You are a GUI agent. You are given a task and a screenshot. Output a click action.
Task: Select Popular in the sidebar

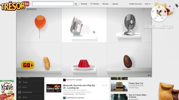click(x=25, y=82)
